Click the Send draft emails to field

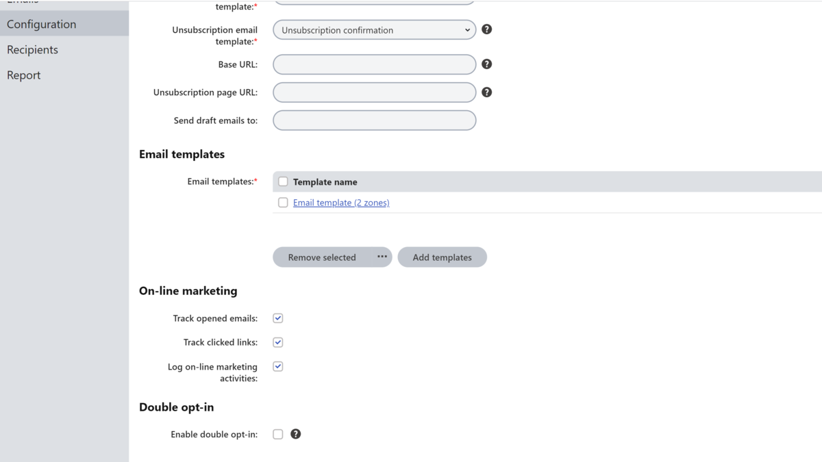point(374,120)
